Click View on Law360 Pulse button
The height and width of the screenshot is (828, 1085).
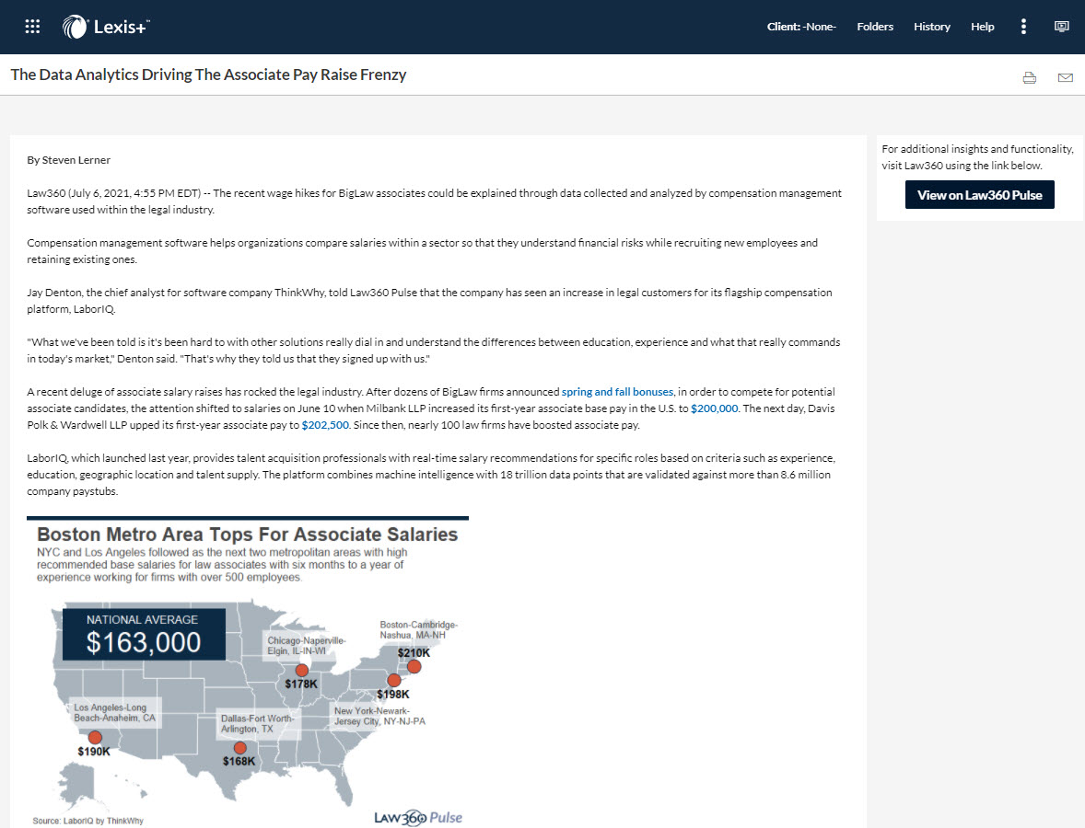point(979,195)
